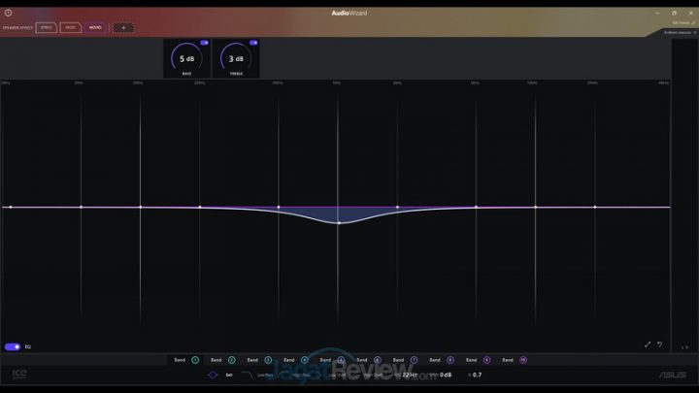Click the info icon at top left
The height and width of the screenshot is (393, 699).
pyautogui.click(x=8, y=13)
